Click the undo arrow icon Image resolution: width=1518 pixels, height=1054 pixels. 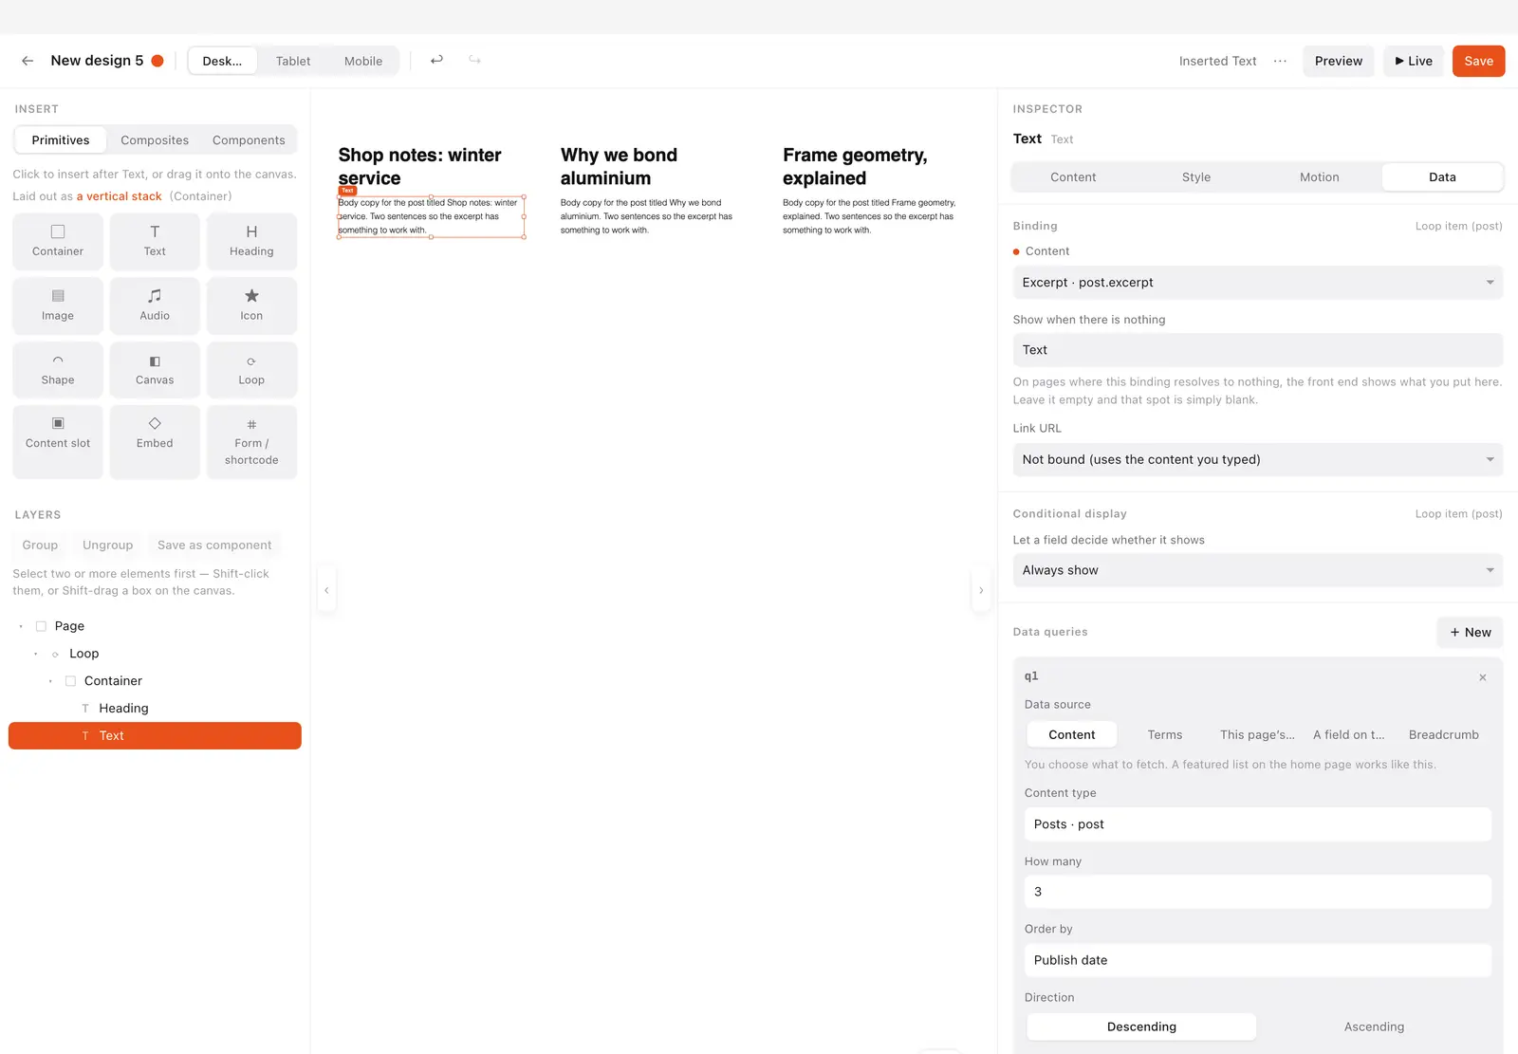[436, 60]
